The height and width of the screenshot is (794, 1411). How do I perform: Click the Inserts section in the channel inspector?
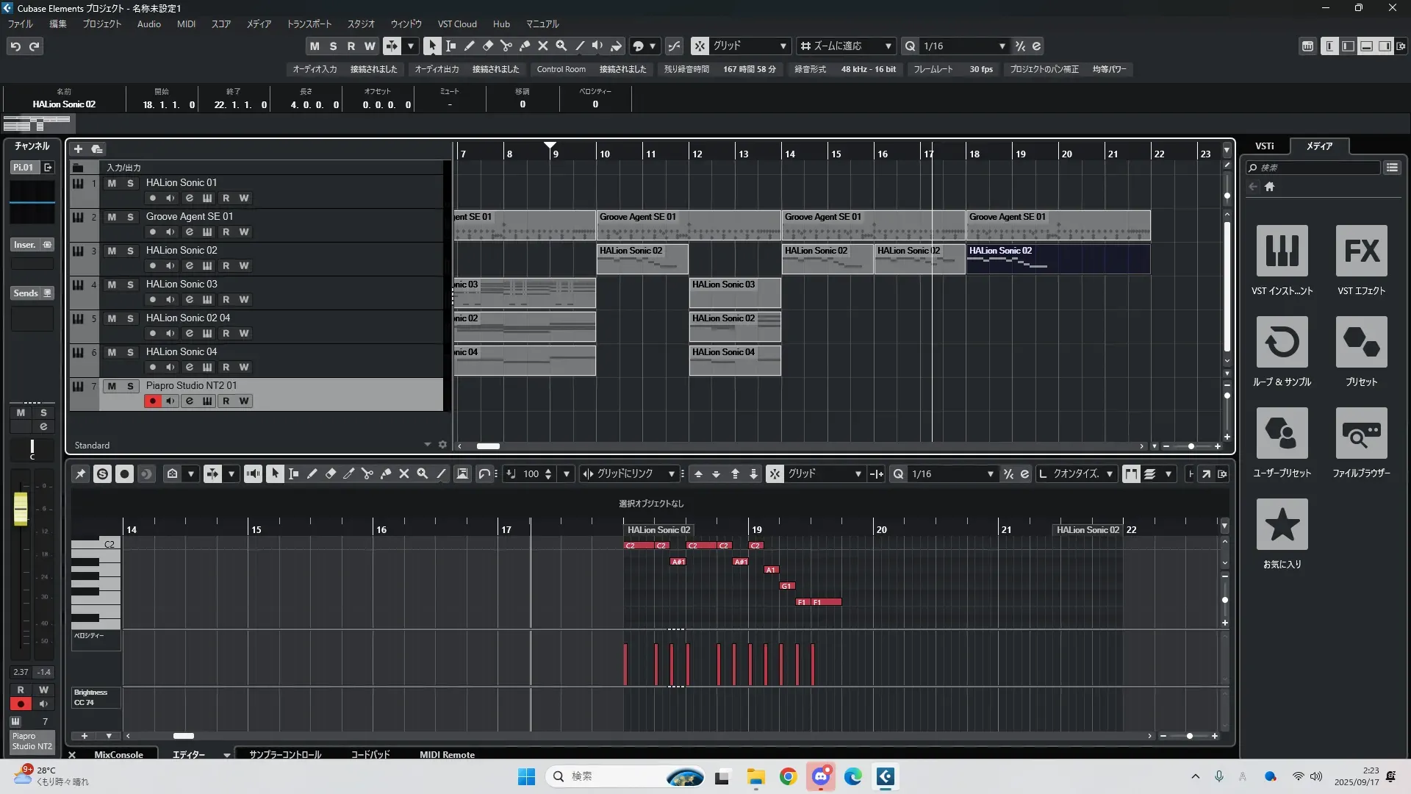click(25, 245)
